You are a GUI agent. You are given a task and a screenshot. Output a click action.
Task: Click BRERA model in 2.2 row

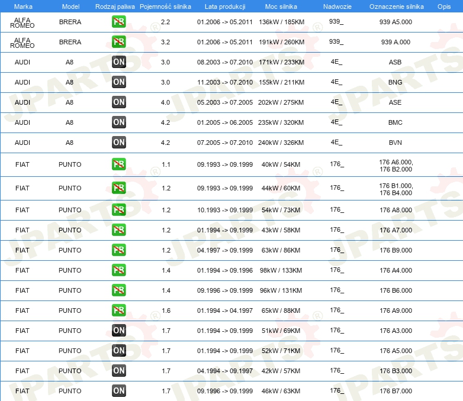coord(70,22)
